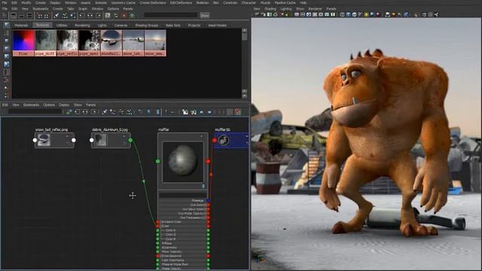Show top and bottom tabs in Hypershade
Image resolution: width=482 pixels, height=271 pixels.
point(29,15)
